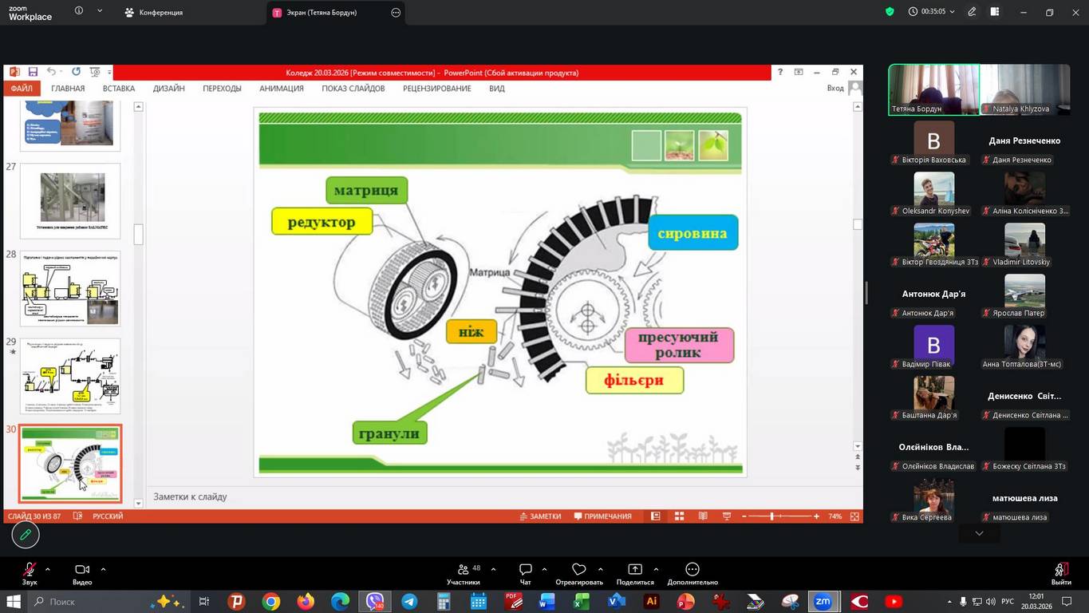The height and width of the screenshot is (613, 1089).
Task: Expand audio options arrow next to Звук
Action: (48, 569)
